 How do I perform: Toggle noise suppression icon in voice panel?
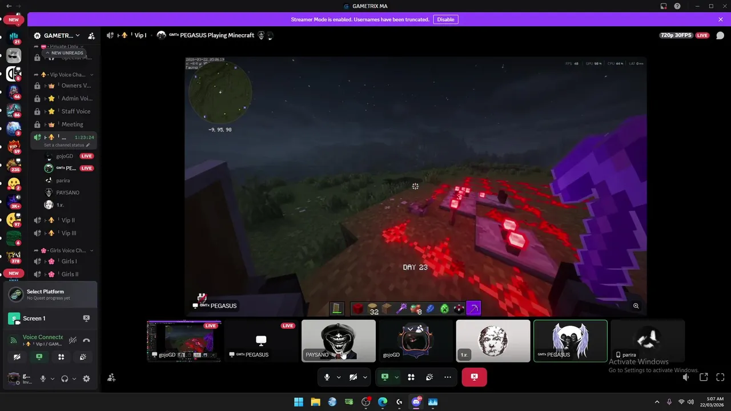click(73, 340)
